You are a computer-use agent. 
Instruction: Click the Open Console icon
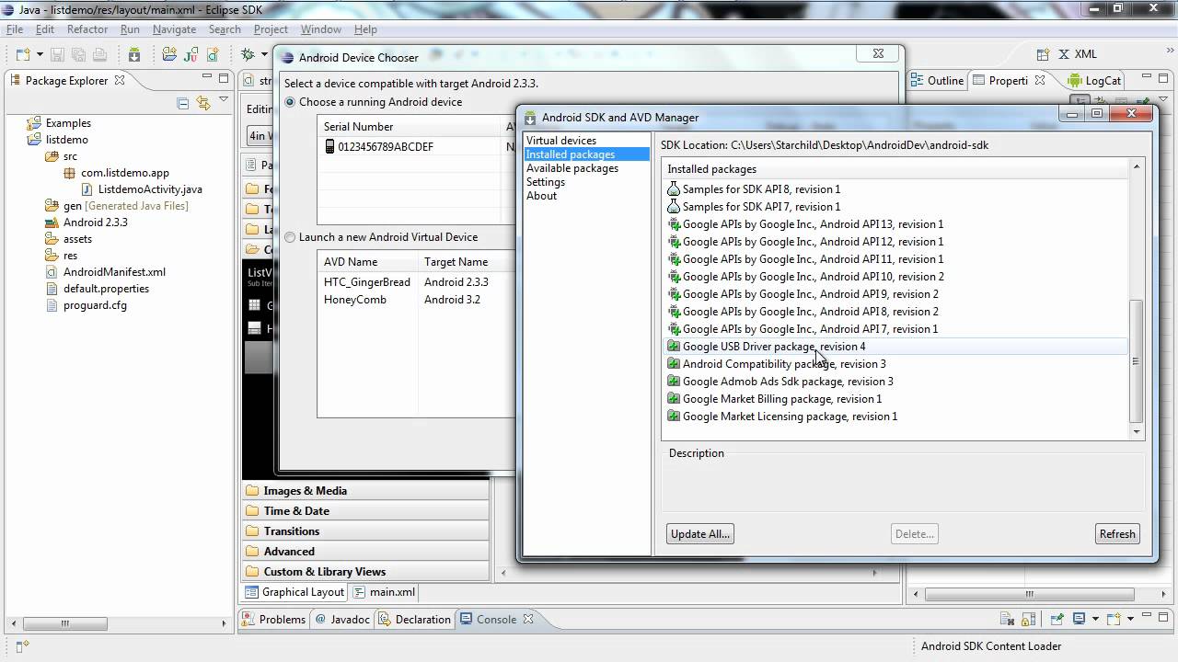pyautogui.click(x=1114, y=619)
